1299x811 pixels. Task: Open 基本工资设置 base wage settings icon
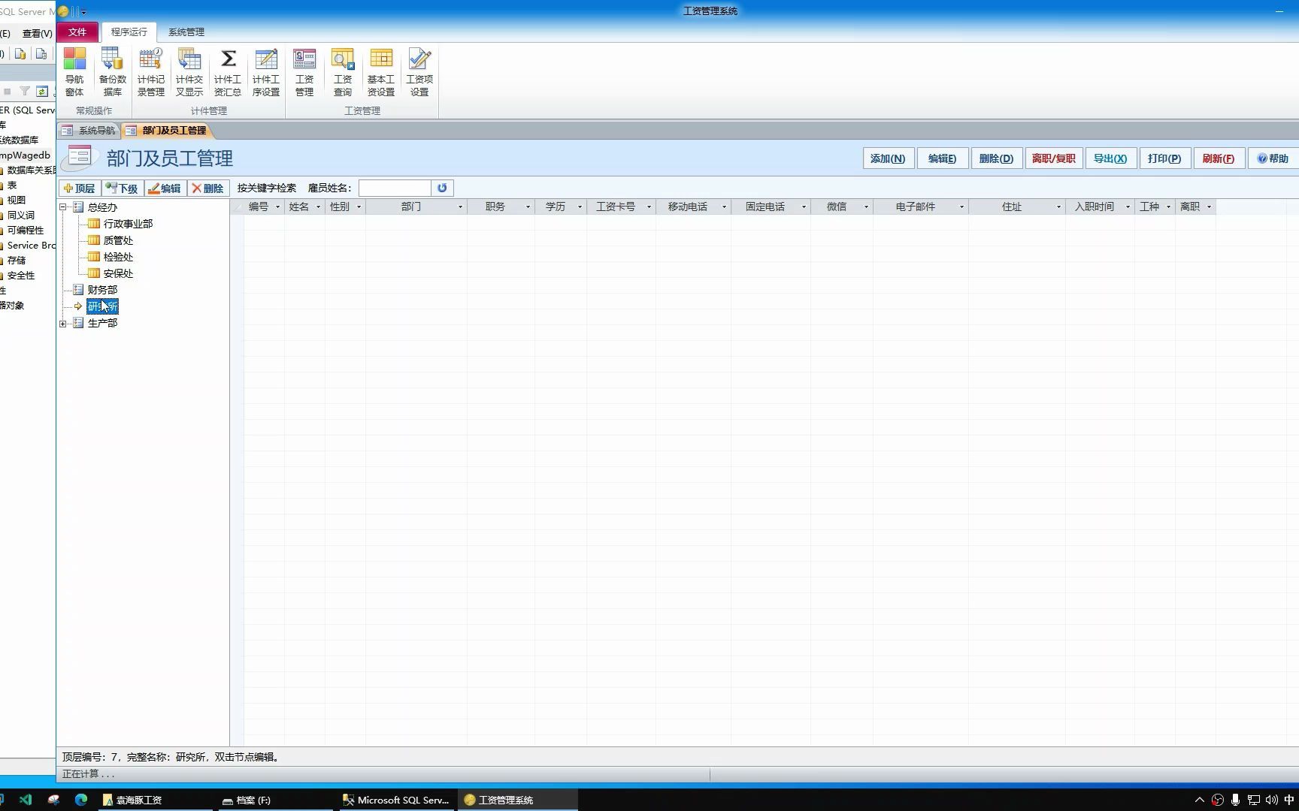coord(380,70)
